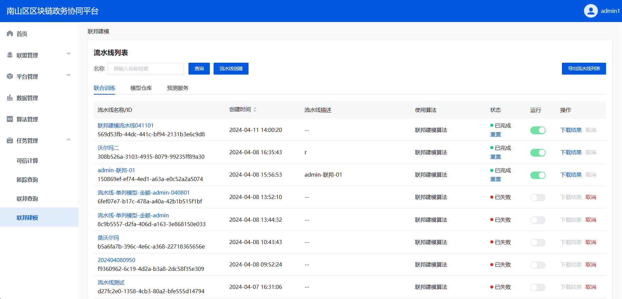Click the platform title 南山区区块链政务协同平台
The height and width of the screenshot is (299, 622).
tap(53, 11)
